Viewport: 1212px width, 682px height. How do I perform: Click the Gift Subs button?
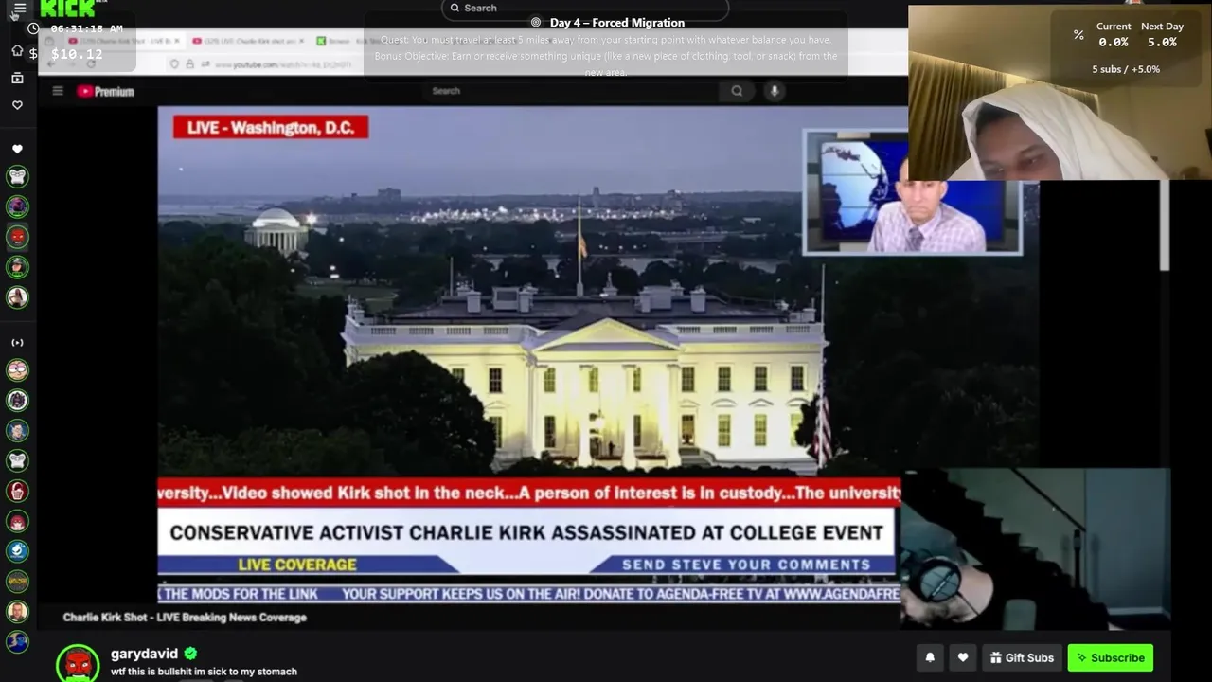[1022, 657]
